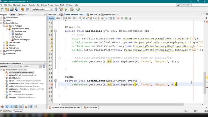Toggle Show Non-Public Members filter in Navigator

pyautogui.click(x=16, y=107)
